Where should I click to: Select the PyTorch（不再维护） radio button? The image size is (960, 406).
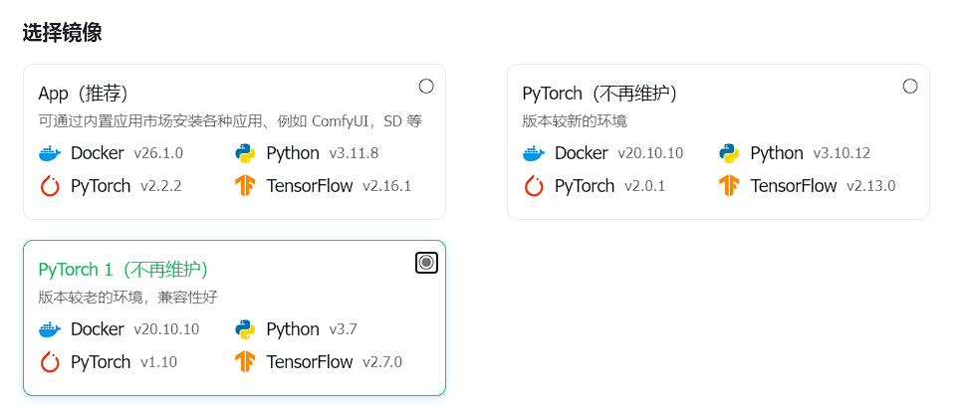click(x=910, y=86)
